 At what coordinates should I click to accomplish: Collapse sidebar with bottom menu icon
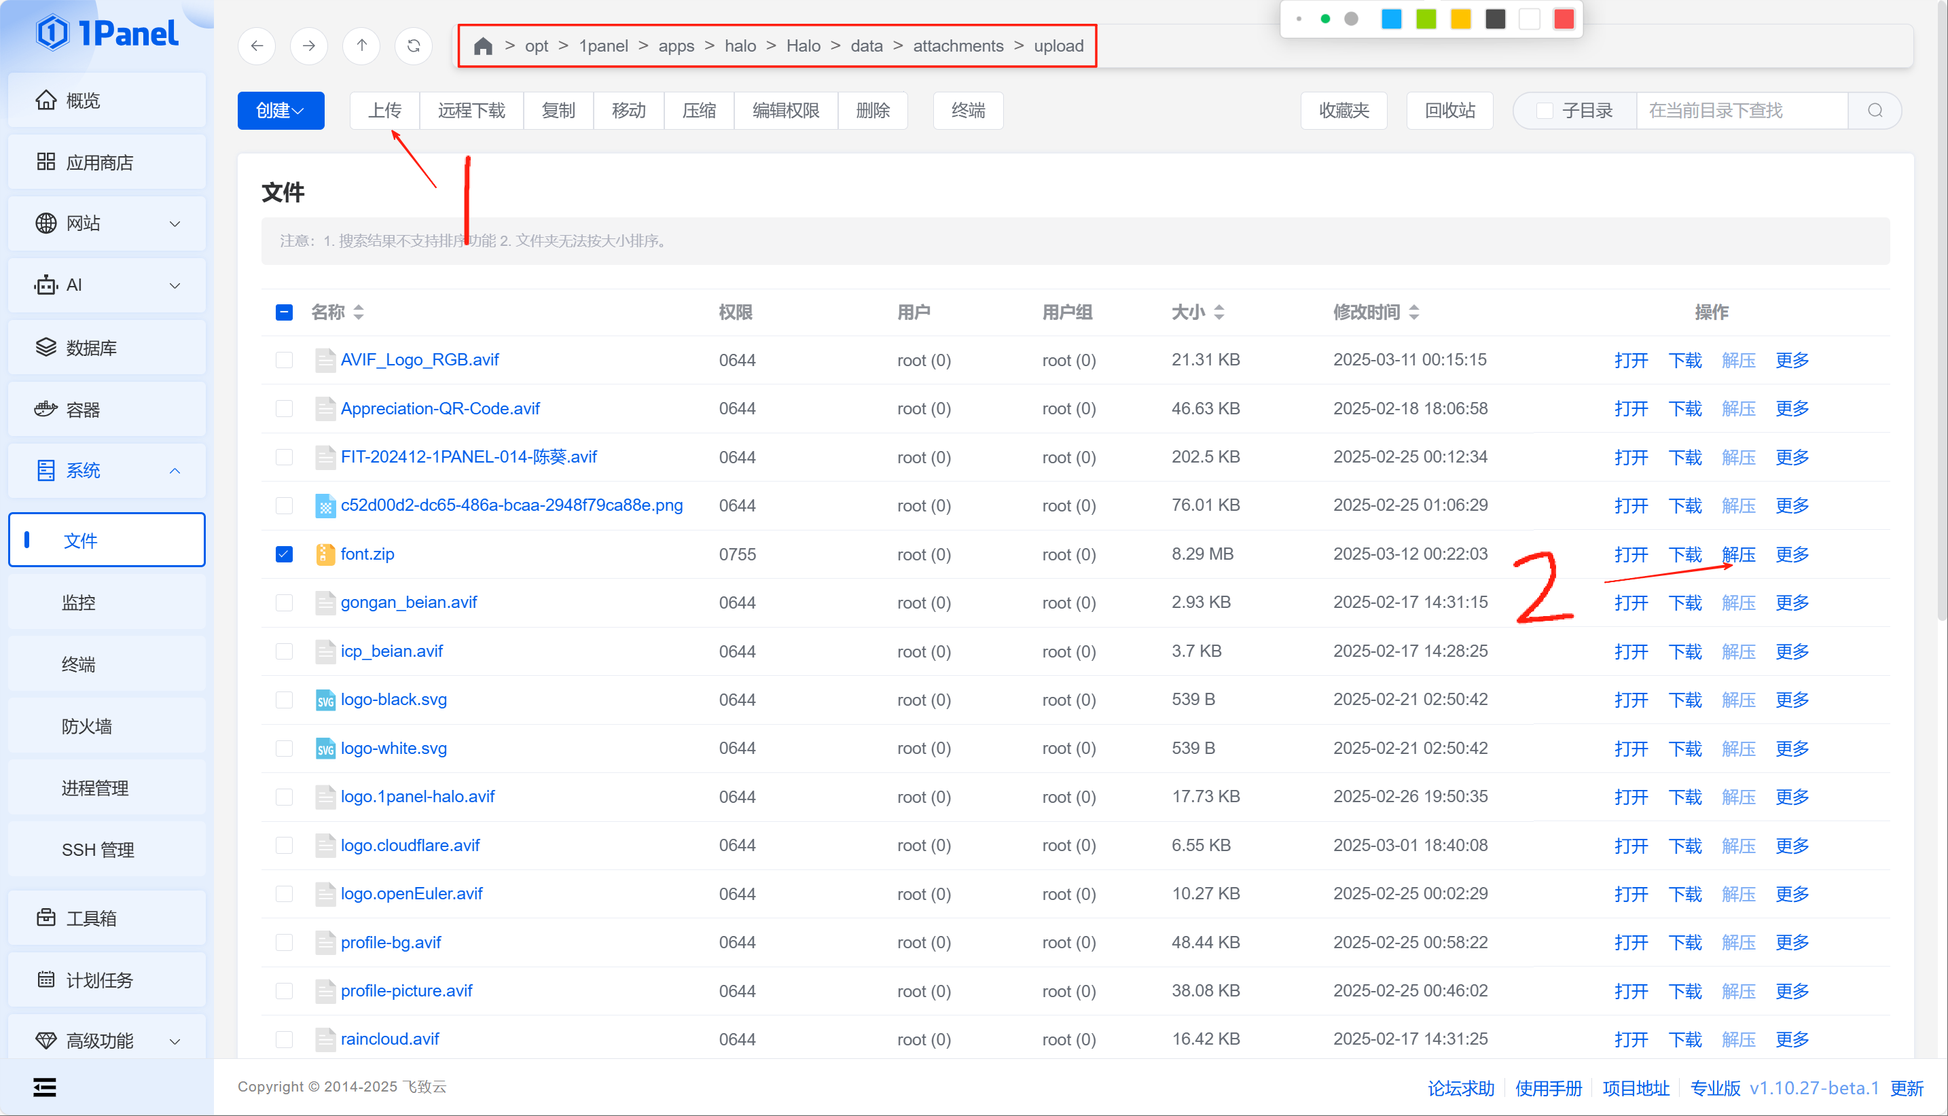tap(44, 1087)
